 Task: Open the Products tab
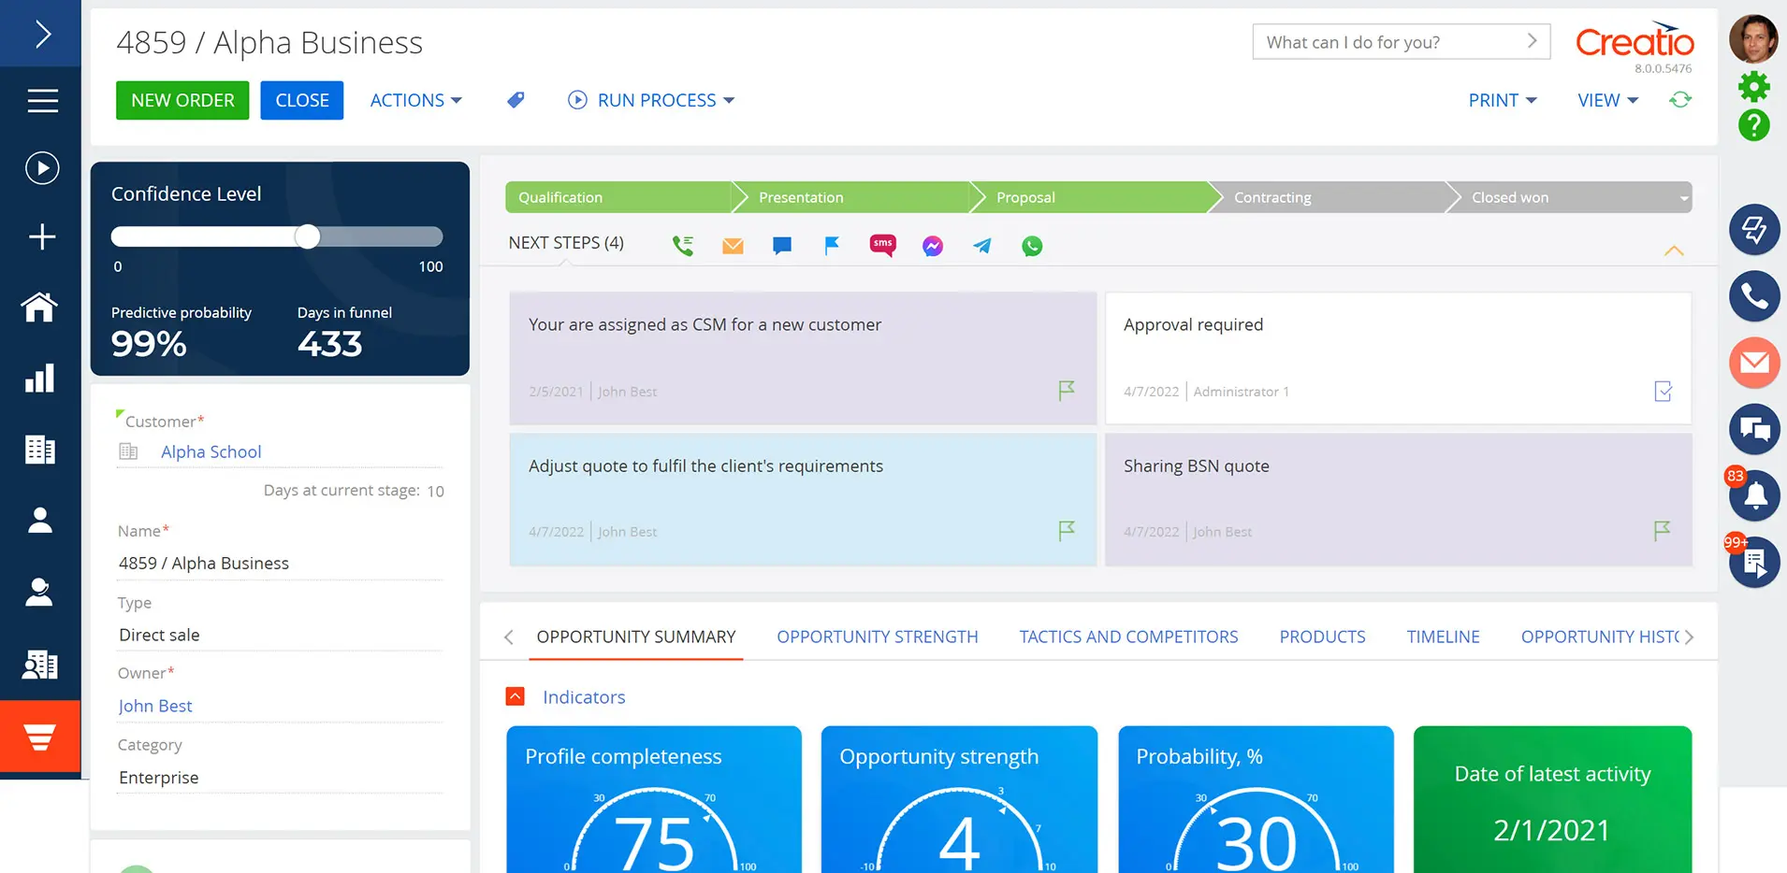pos(1322,637)
